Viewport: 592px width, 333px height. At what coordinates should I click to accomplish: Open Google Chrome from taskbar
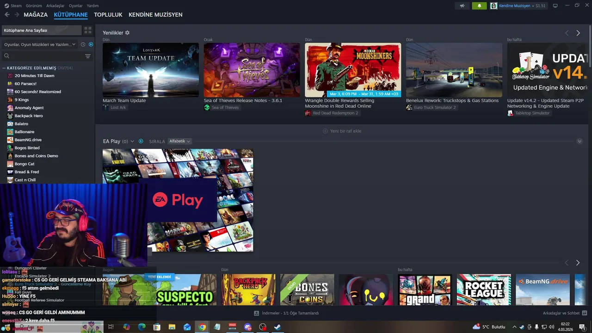(202, 327)
